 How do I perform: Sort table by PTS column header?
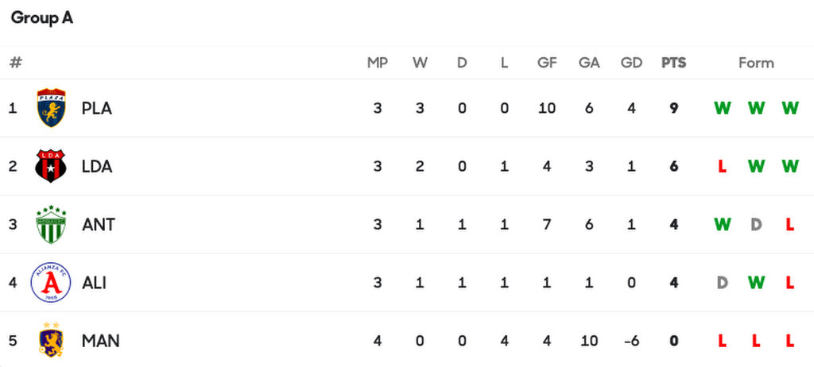click(x=673, y=63)
